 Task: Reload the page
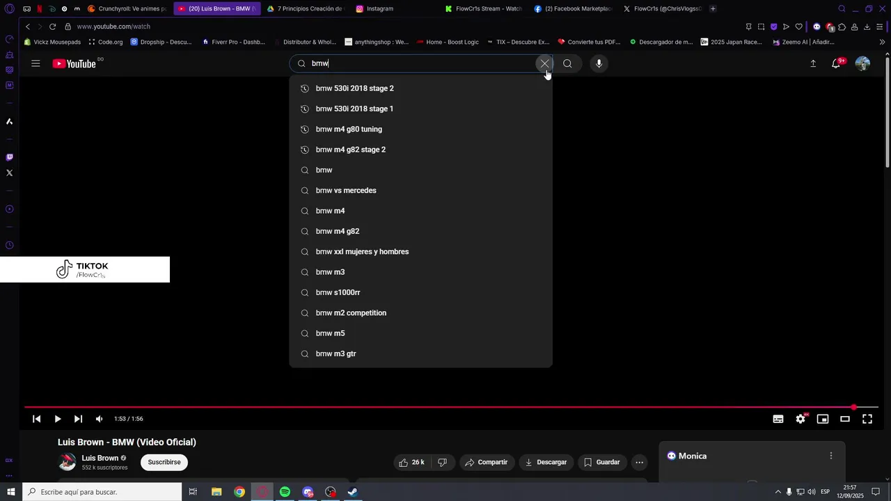point(52,26)
